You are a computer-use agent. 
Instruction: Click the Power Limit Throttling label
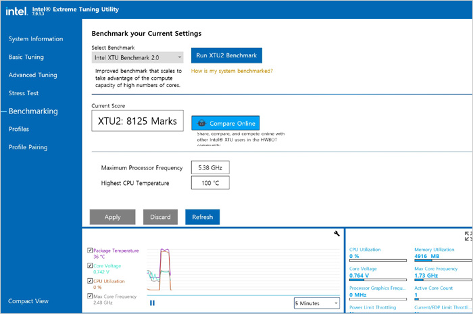pos(372,307)
